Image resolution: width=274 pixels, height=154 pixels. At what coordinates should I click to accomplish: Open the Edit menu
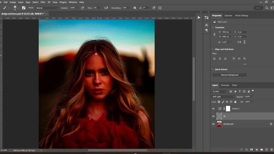[x=6, y=2]
